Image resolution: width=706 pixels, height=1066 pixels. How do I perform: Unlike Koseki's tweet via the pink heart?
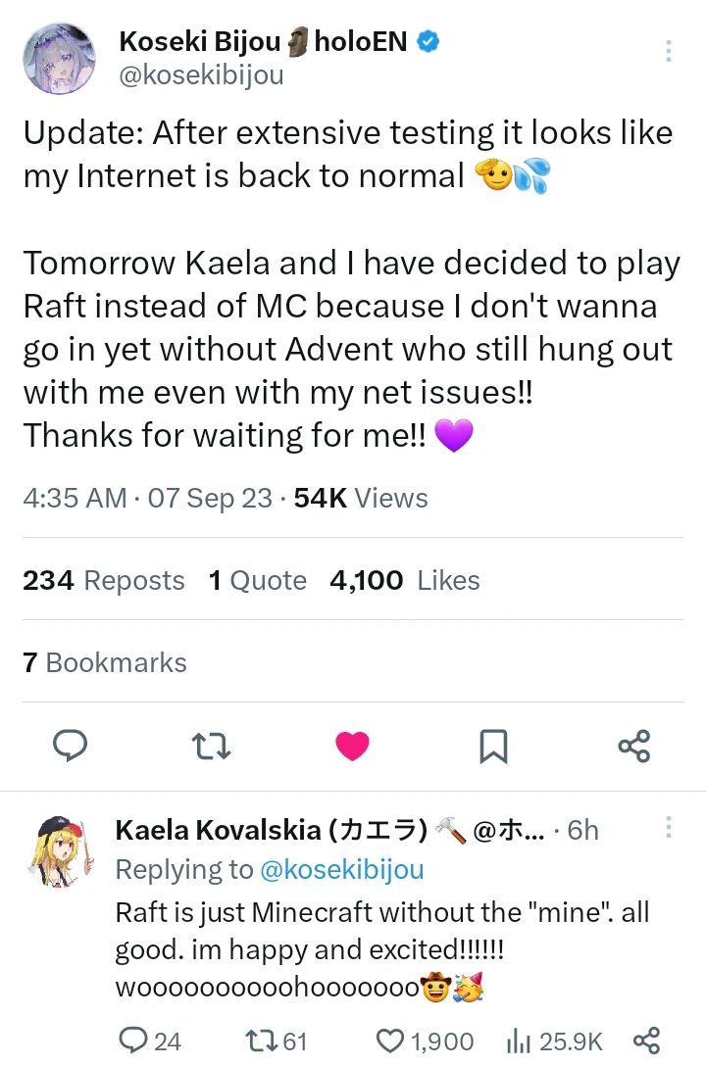[352, 746]
